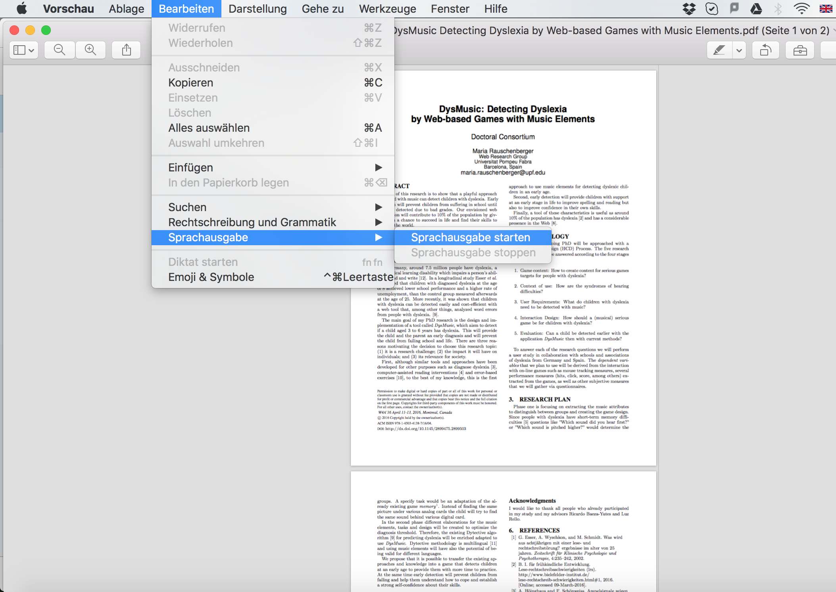Viewport: 836px width, 592px height.
Task: Open the Darstellung menu
Action: pyautogui.click(x=257, y=8)
